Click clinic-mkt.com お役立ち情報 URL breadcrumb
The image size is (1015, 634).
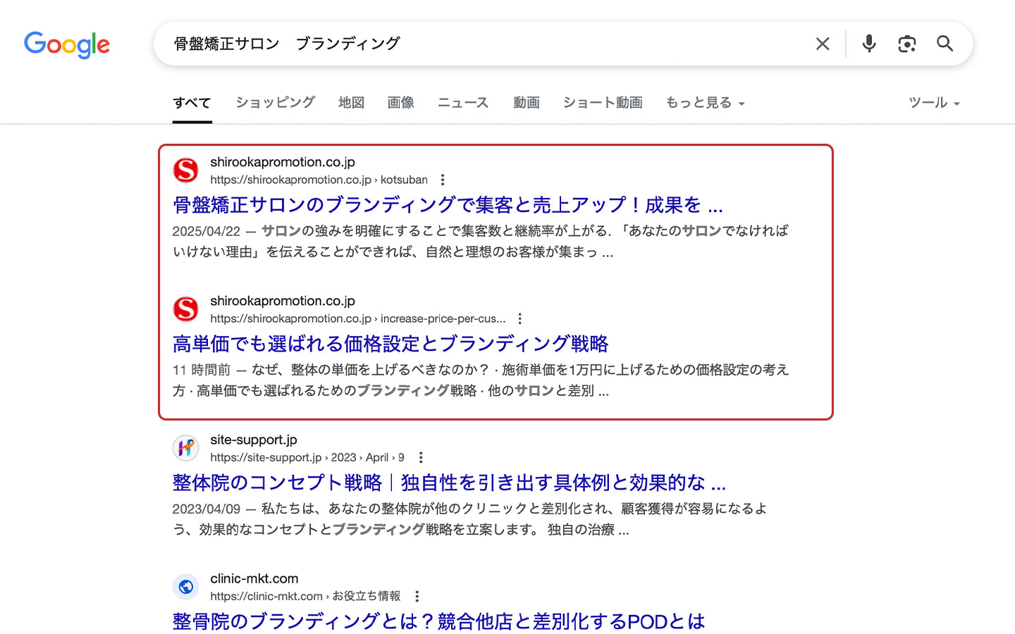[305, 596]
